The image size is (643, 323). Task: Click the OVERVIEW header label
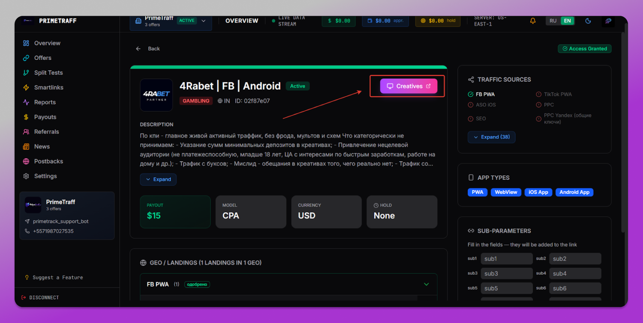[x=242, y=21]
